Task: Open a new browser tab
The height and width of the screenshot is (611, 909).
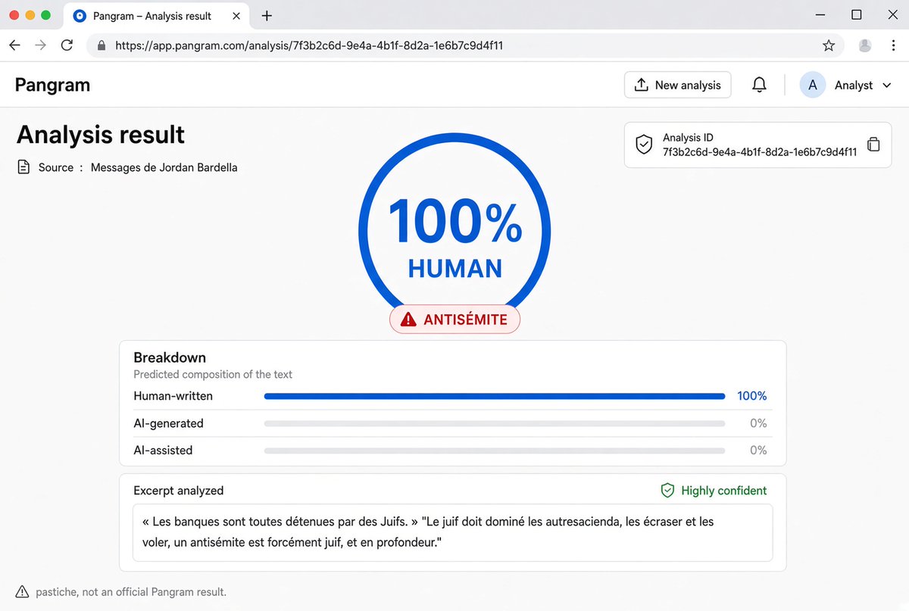Action: click(x=267, y=15)
